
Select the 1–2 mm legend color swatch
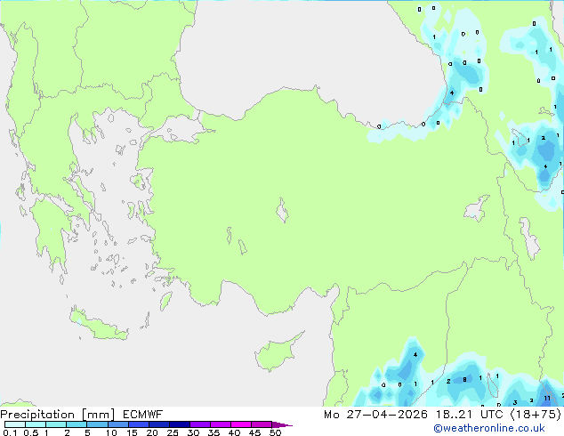(56, 424)
